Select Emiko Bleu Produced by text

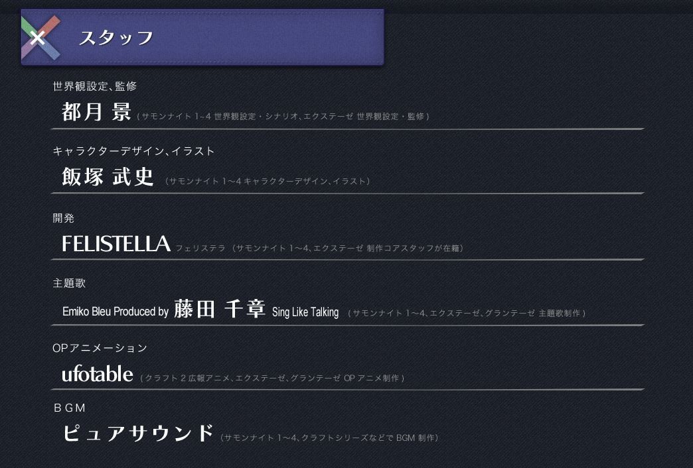(x=116, y=312)
